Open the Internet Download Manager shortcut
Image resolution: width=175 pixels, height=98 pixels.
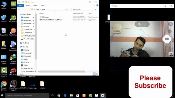(x=13, y=59)
